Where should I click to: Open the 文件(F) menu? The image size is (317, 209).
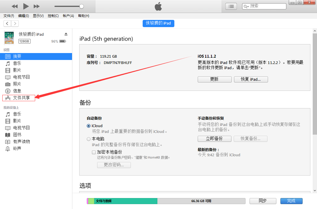pyautogui.click(x=9, y=16)
